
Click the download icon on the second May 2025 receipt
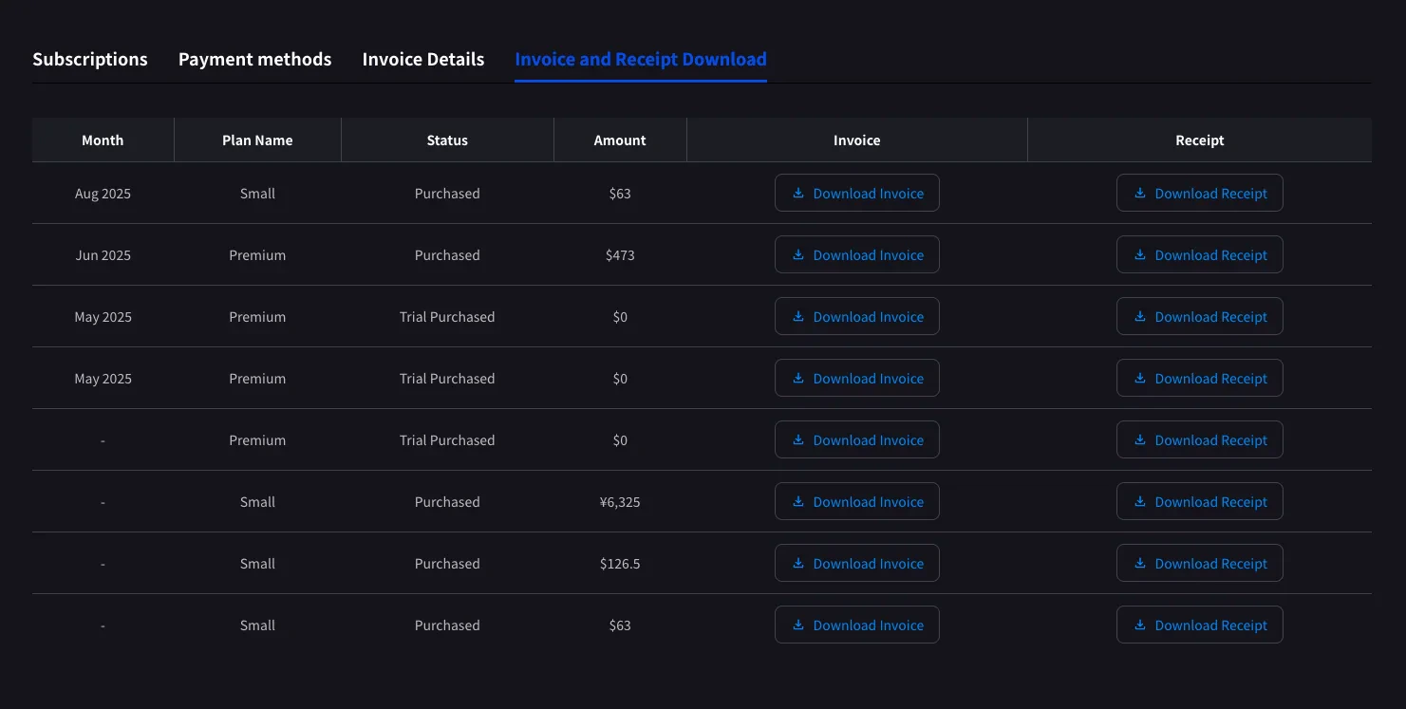click(1139, 378)
